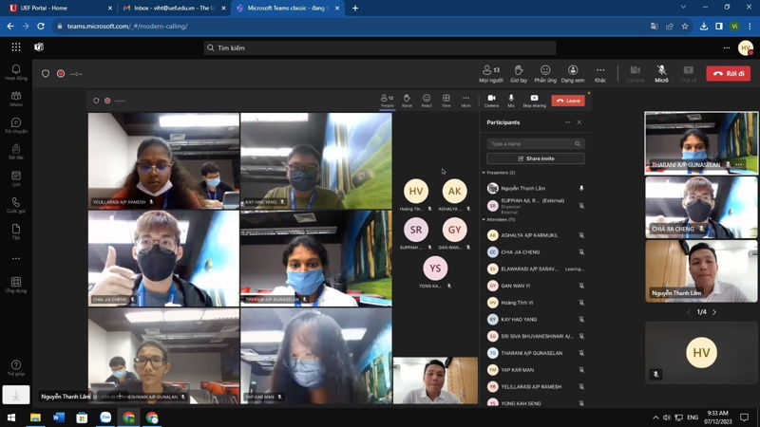The width and height of the screenshot is (760, 427).
Task: Click the shield security icon in outer call bar
Action: (46, 74)
